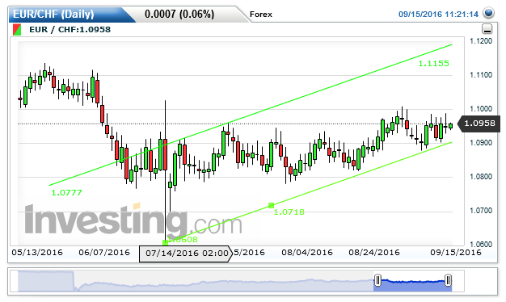Click the 0.0007 (0.06%) change tab
Image resolution: width=506 pixels, height=302 pixels.
(179, 15)
